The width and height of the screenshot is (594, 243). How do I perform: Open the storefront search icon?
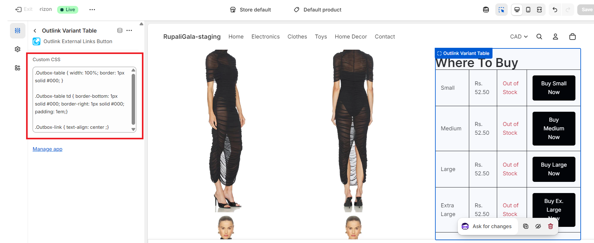pyautogui.click(x=539, y=37)
